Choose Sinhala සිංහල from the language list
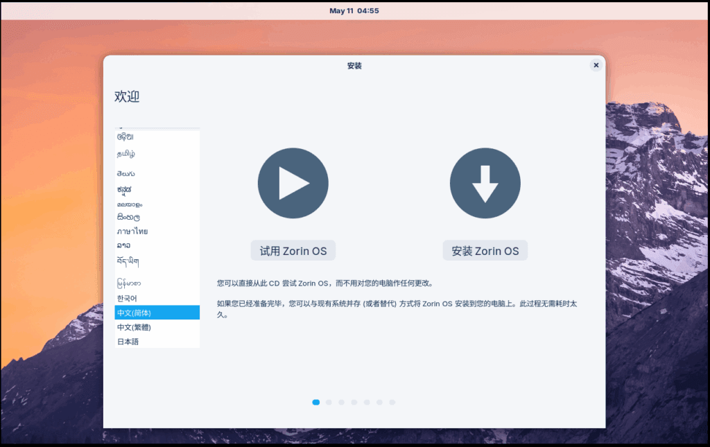Image resolution: width=710 pixels, height=447 pixels. pos(130,217)
